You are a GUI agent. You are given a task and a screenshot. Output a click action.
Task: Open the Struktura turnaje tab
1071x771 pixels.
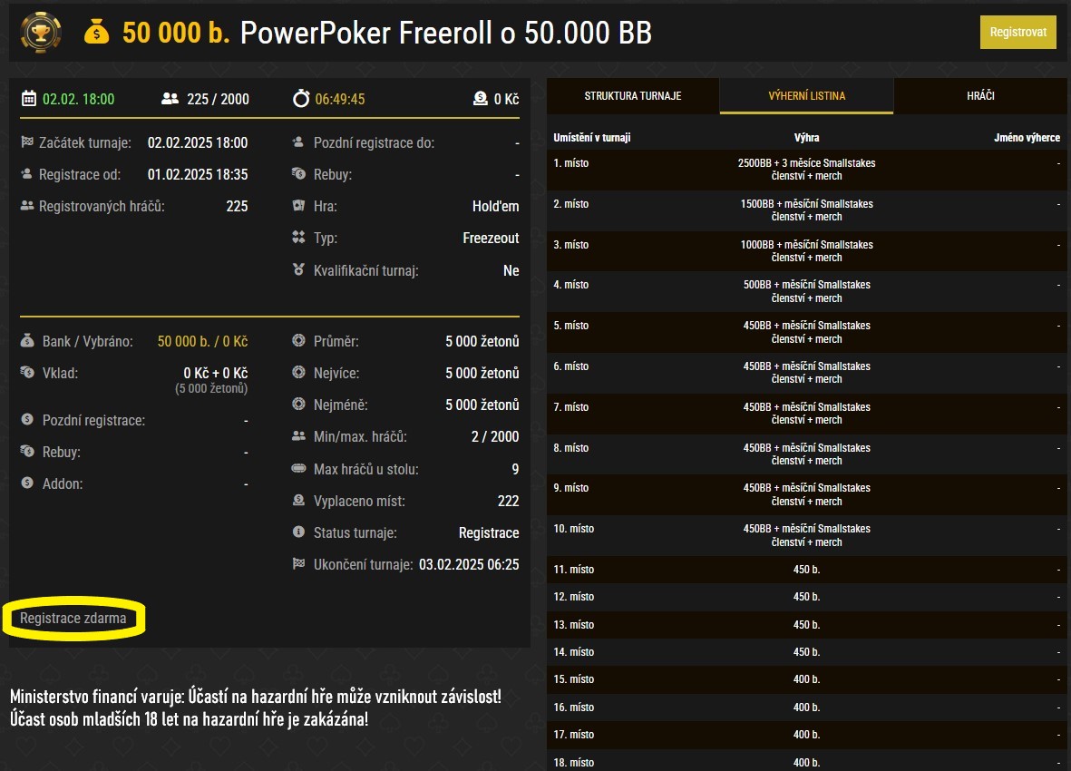[x=632, y=95]
